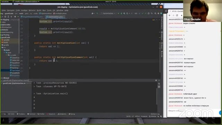
Task: Click the Run with Coverage icon
Action: 124,14
